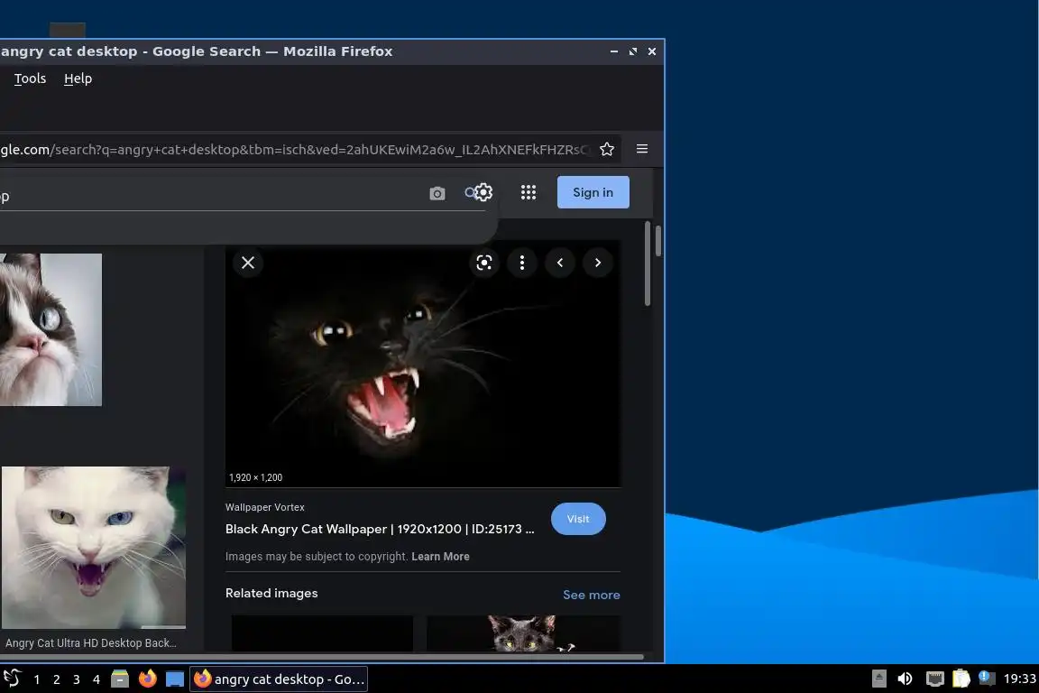Open wired network tray icon
Screen dimensions: 1039x693
[935, 679]
